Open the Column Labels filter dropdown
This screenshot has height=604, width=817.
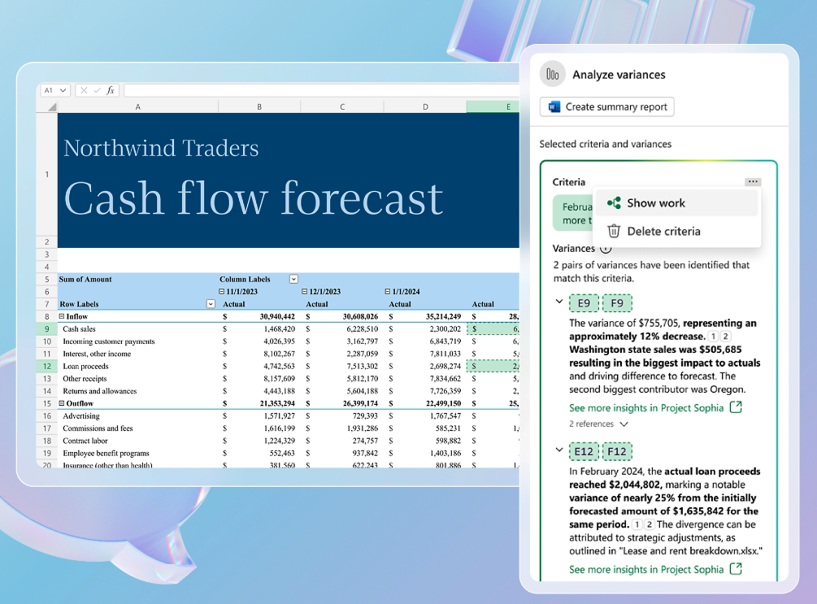[293, 280]
